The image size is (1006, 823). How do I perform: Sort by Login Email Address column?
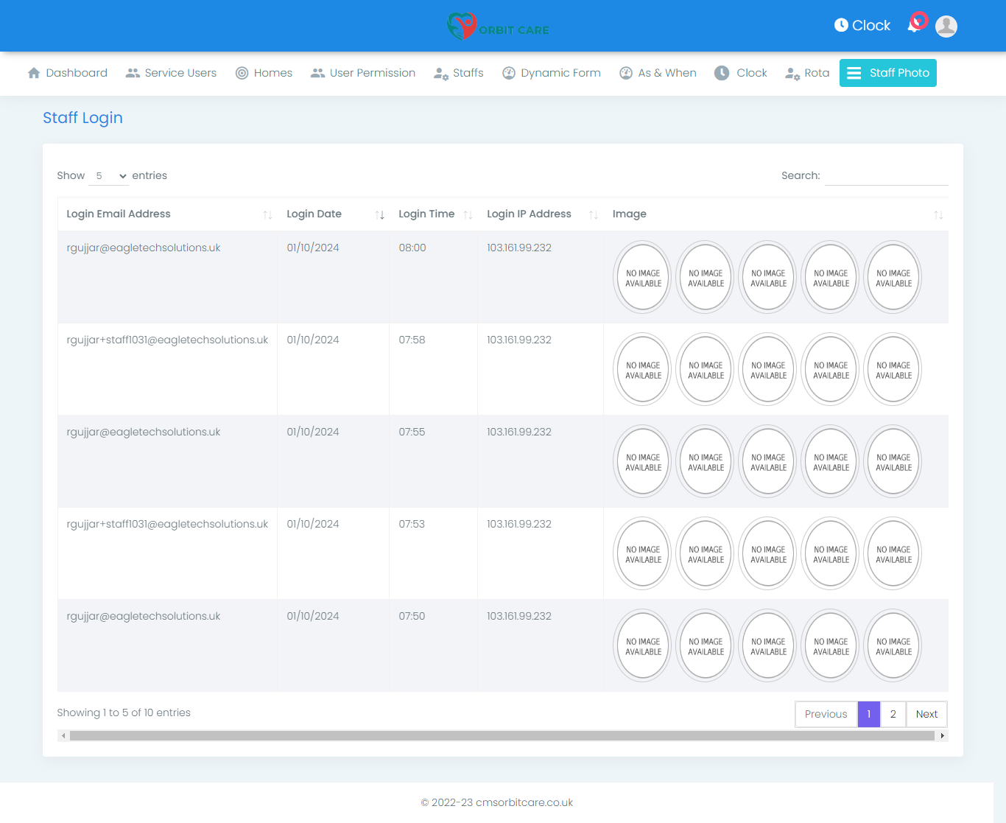click(x=119, y=214)
